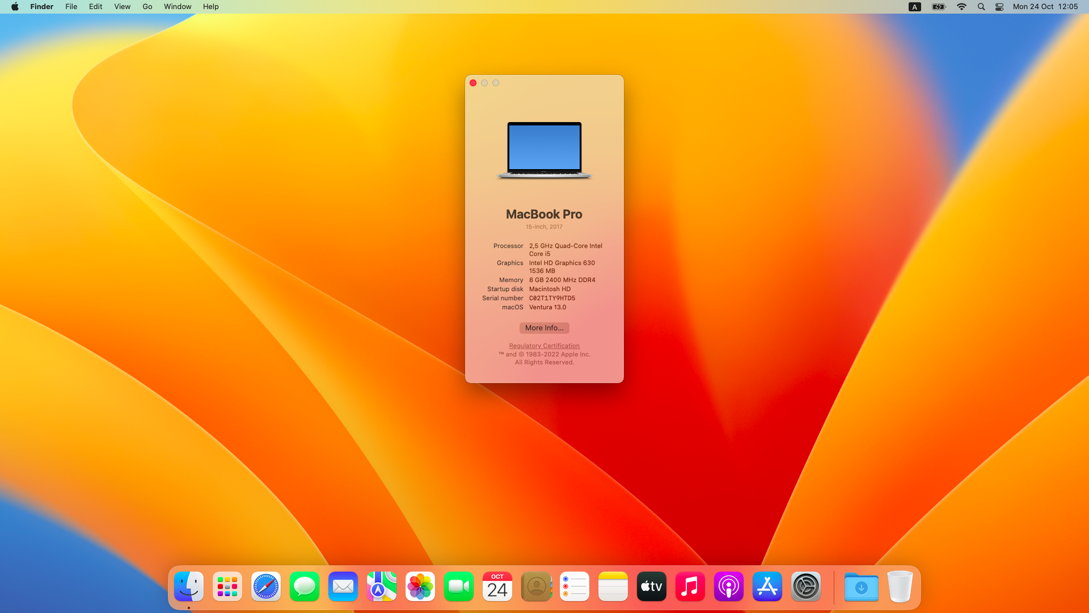Open Launchpad from the Dock
This screenshot has width=1089, height=613.
pos(227,586)
